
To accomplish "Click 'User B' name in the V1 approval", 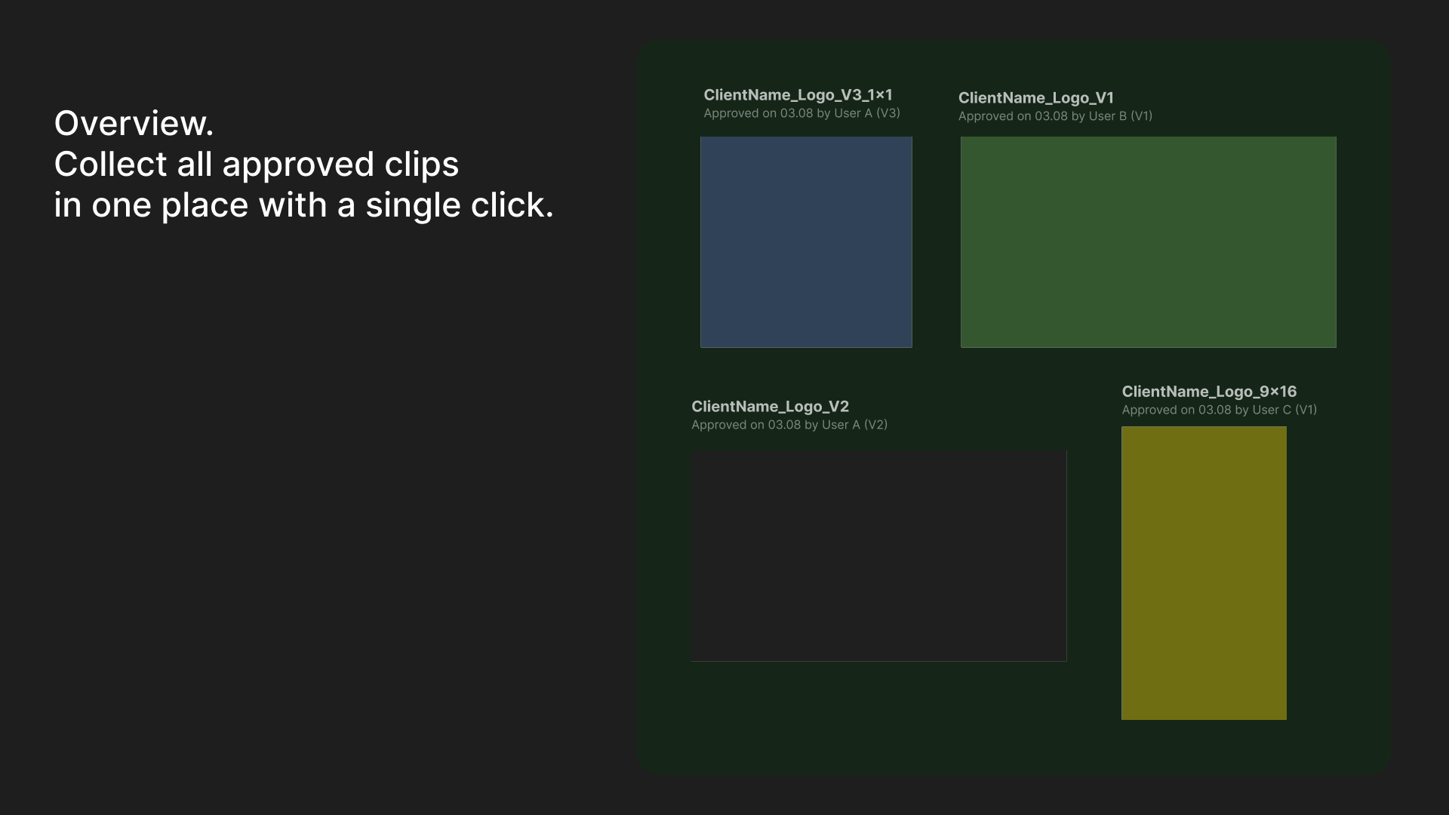I will 1107,116.
